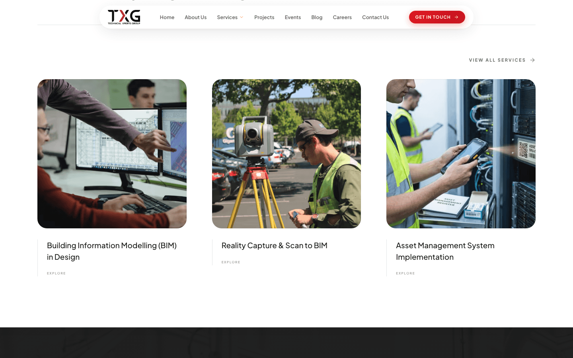
Task: Select the Asset Management System Implementation title
Action: click(445, 251)
